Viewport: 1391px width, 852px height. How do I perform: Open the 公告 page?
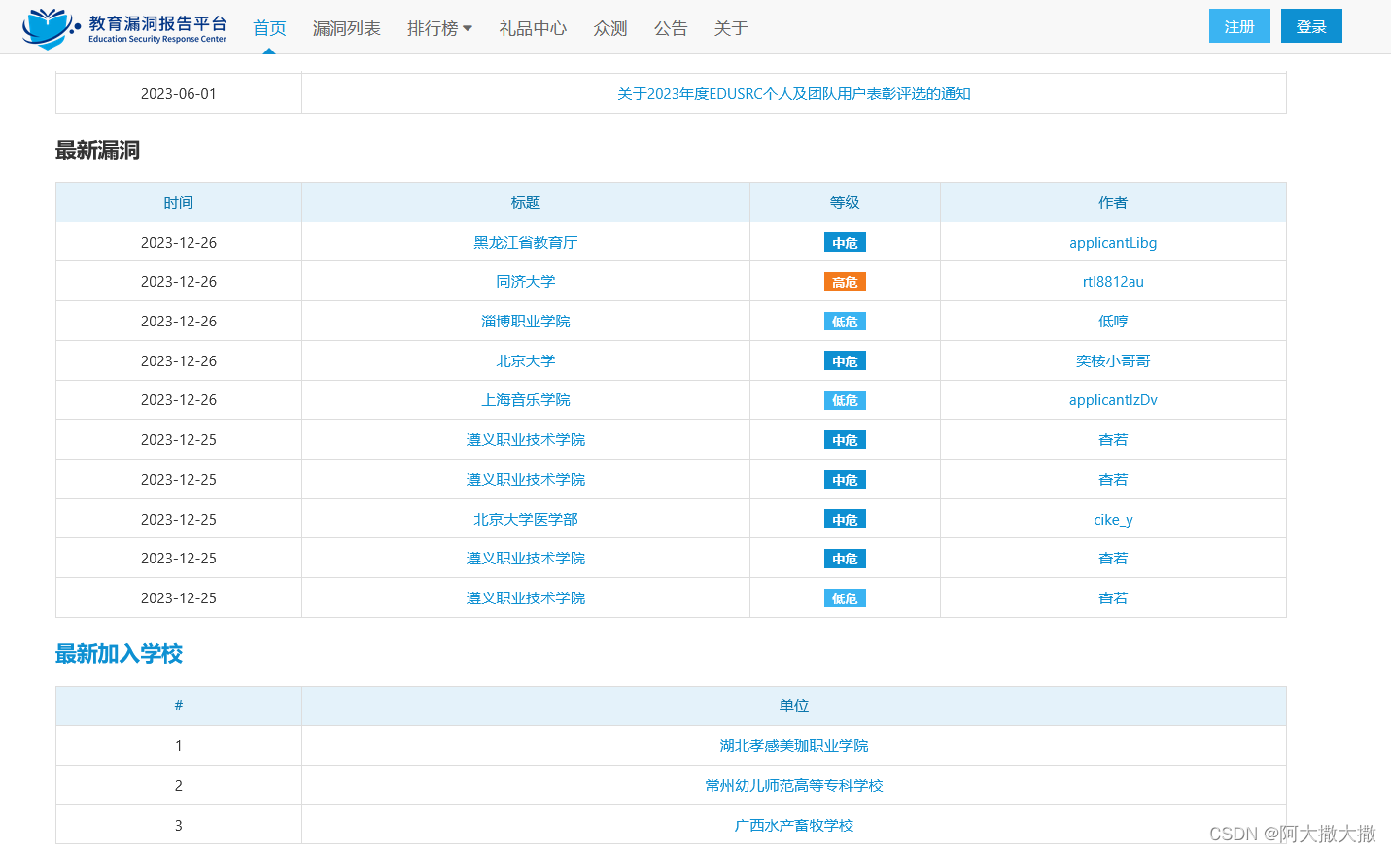coord(671,28)
